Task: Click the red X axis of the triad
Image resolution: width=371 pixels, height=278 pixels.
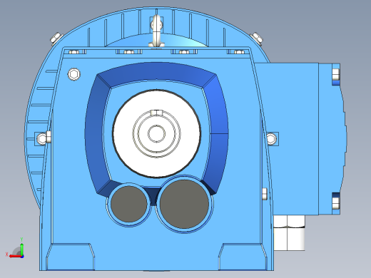Action: (x=14, y=257)
